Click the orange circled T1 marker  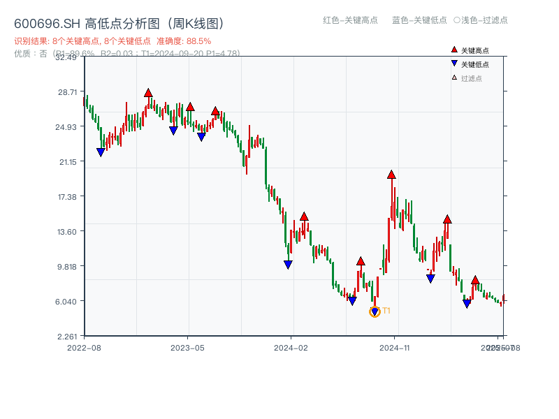375,311
